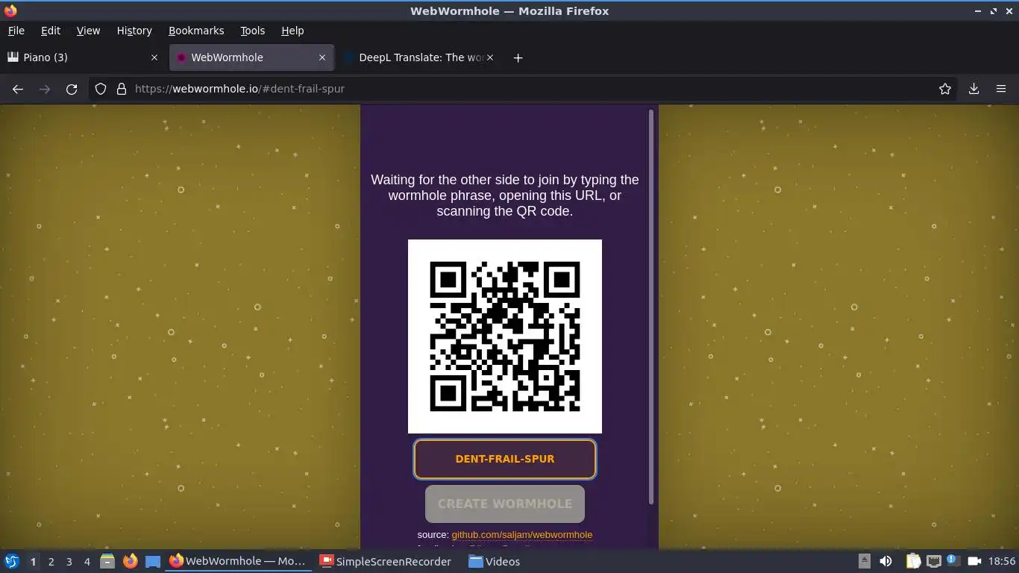
Task: Click the DENT-FRAIL-SPUR phrase field
Action: coord(505,459)
